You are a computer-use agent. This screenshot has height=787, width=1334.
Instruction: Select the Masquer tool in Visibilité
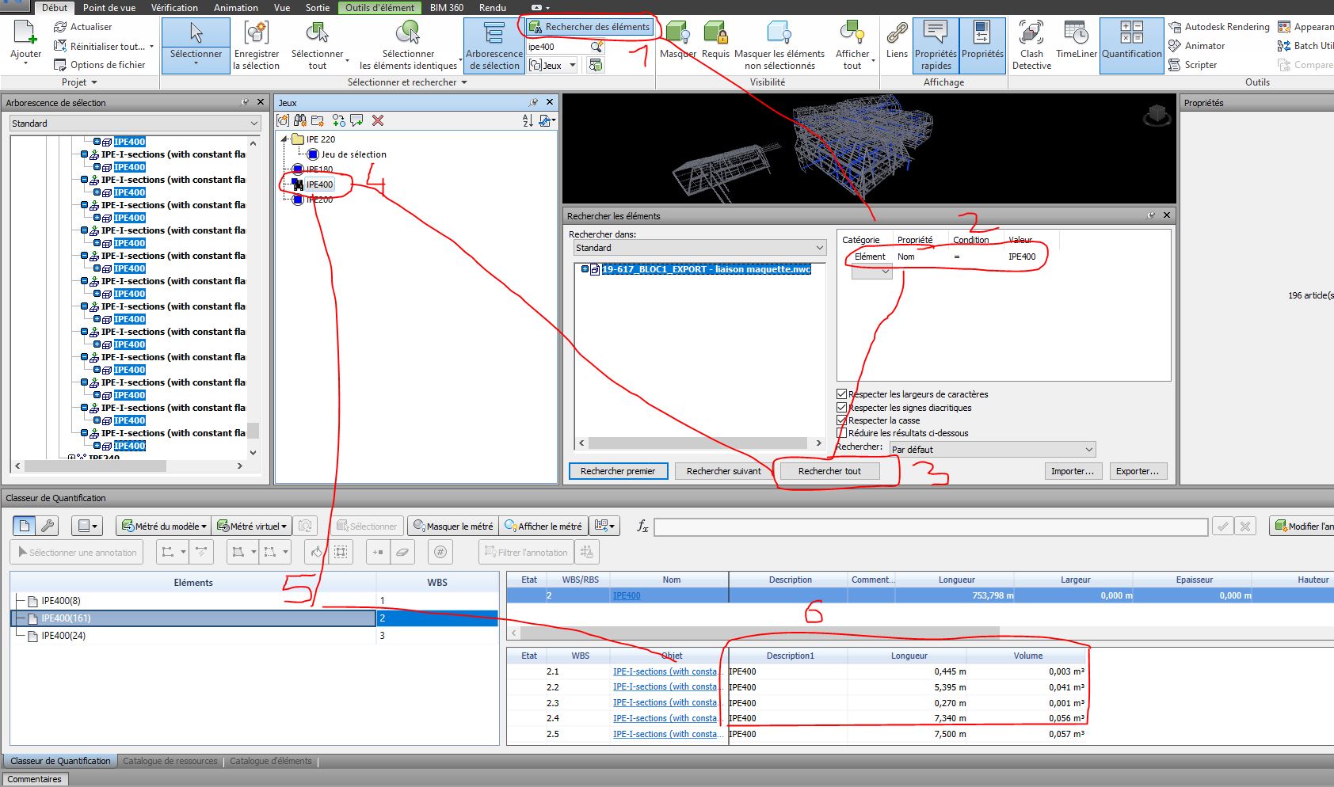click(x=677, y=40)
